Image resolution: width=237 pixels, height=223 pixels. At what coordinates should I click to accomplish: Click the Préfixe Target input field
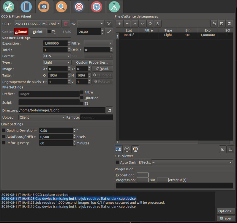pyautogui.click(x=49, y=94)
